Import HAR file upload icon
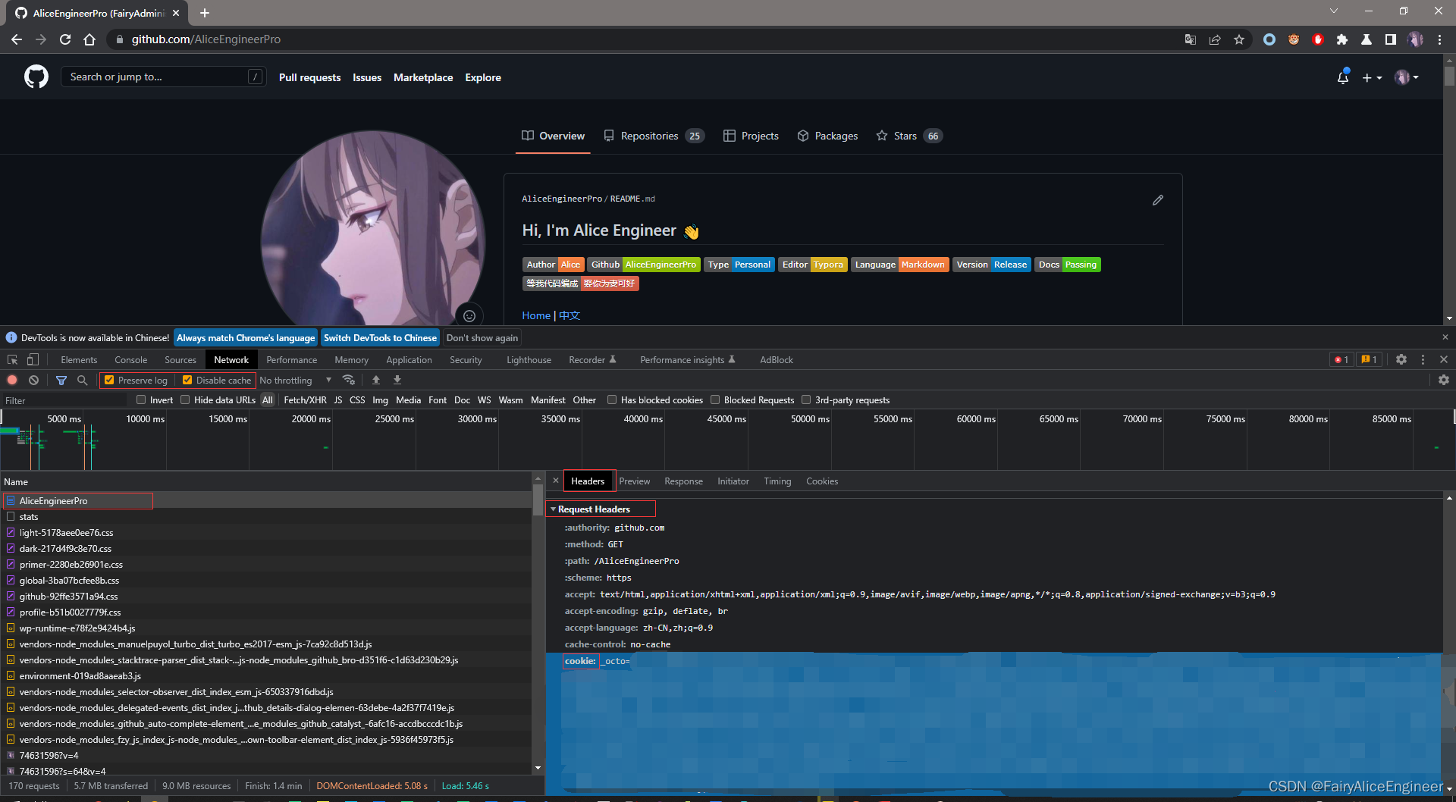 click(376, 380)
